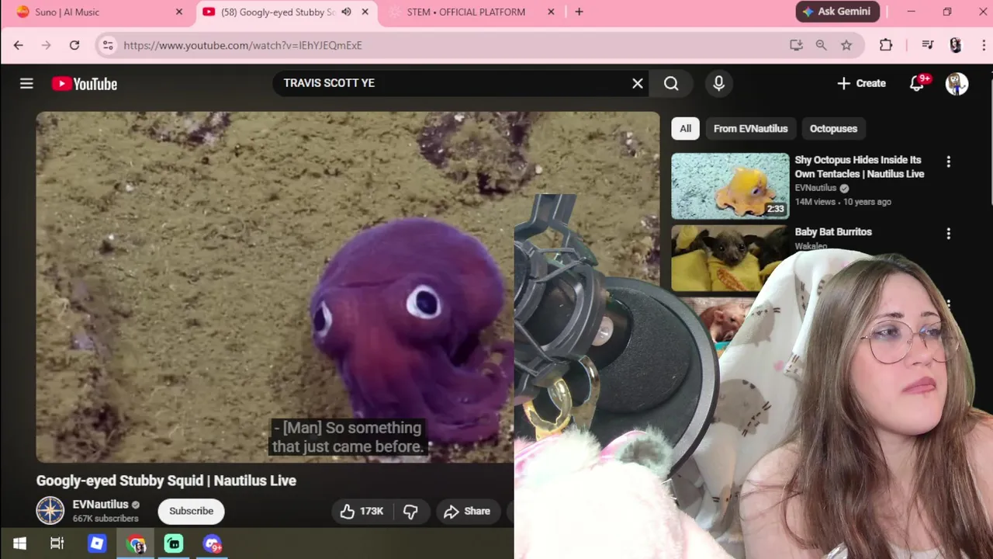Close the STEM Official Platform tab

(x=552, y=12)
